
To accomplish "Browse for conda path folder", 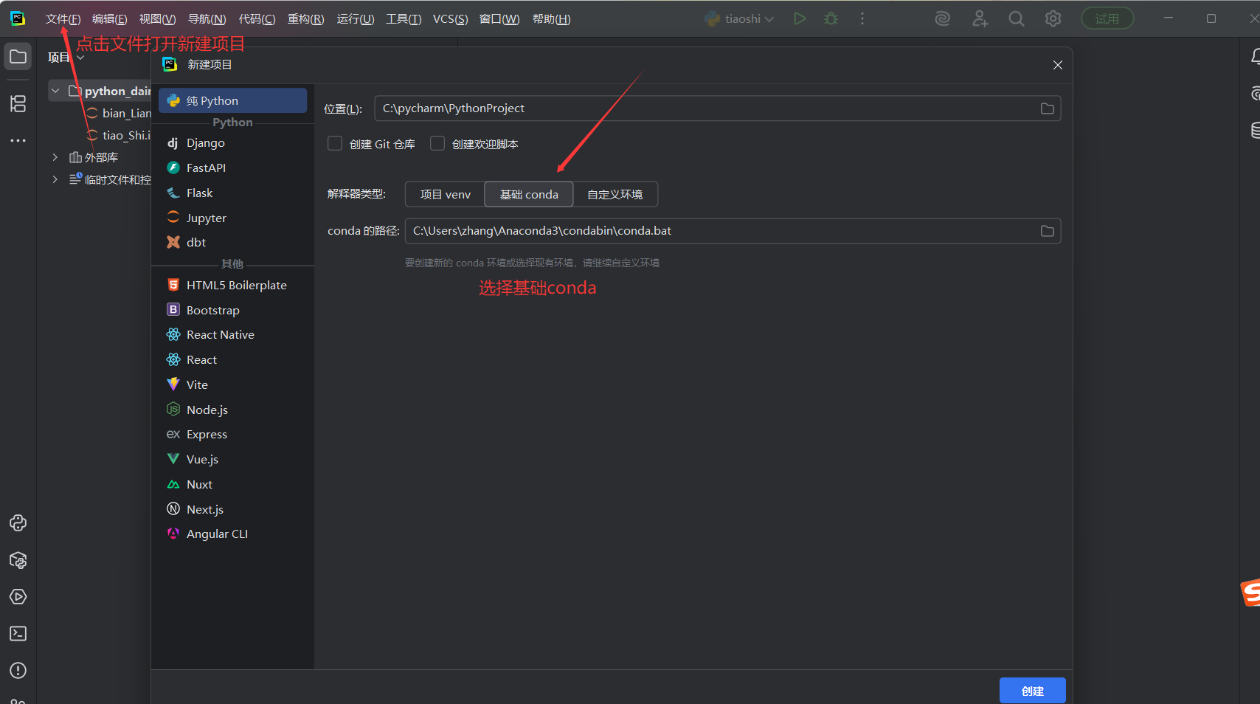I will tap(1047, 231).
